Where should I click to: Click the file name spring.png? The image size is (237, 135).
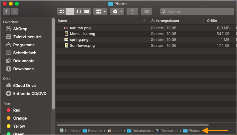pyautogui.click(x=79, y=40)
